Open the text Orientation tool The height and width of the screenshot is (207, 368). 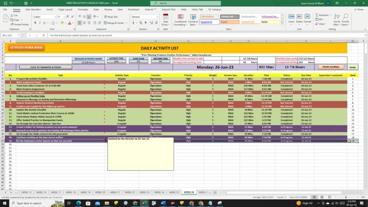click(95, 17)
